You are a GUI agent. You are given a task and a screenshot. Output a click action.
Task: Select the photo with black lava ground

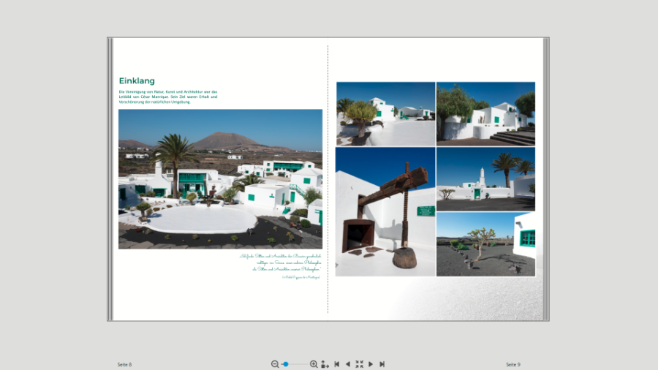pos(485,244)
